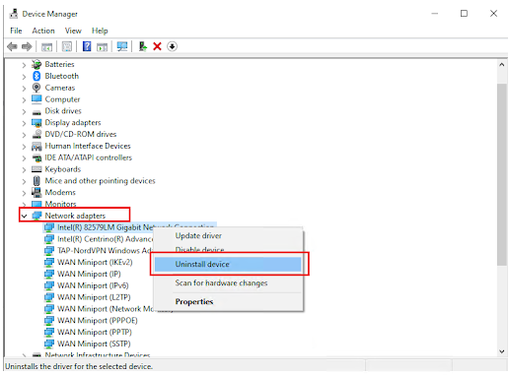Choose Update driver in context menu

(198, 236)
